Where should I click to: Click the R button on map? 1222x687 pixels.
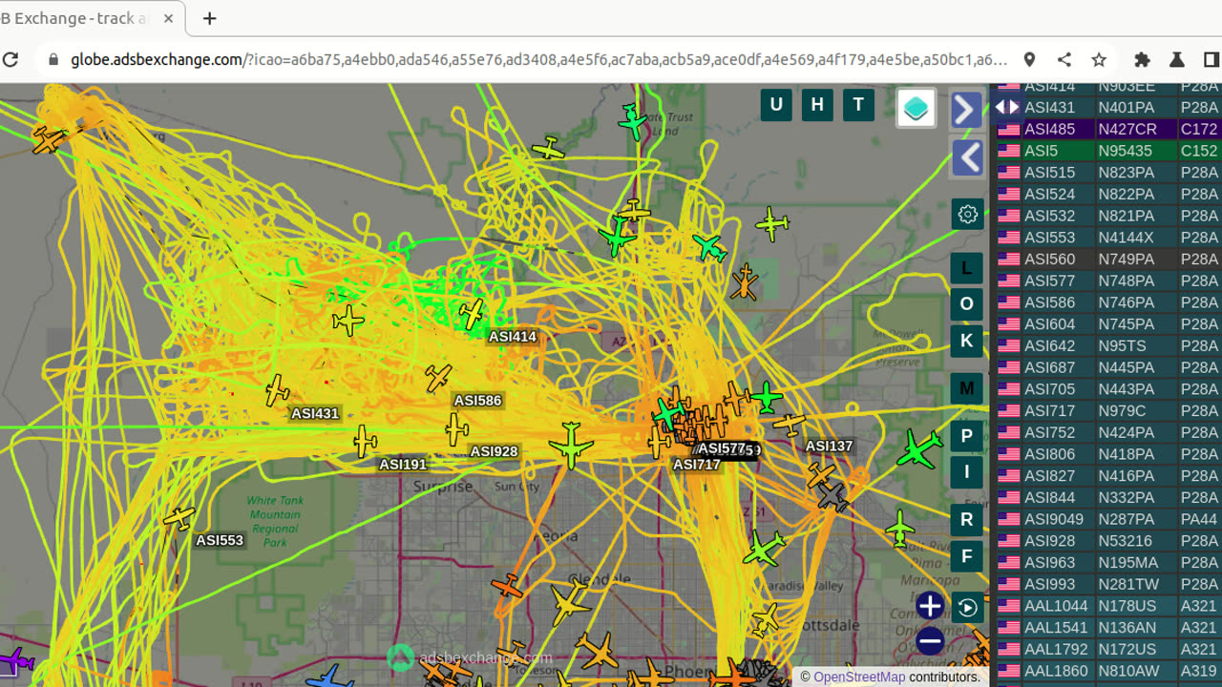click(966, 519)
